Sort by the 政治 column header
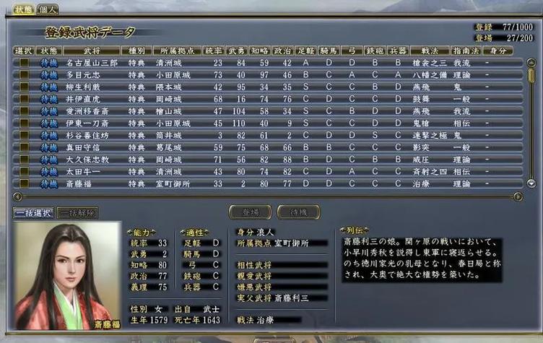Image resolution: width=543 pixels, height=343 pixels. pos(282,51)
